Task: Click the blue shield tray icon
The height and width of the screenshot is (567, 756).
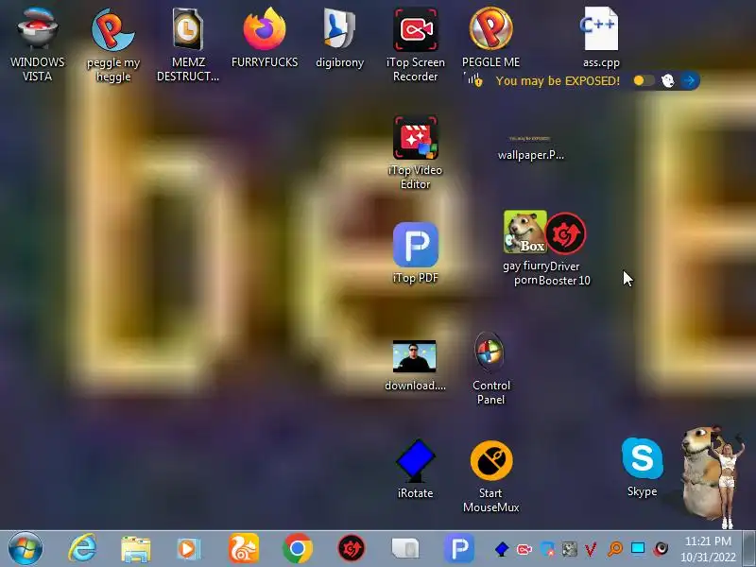Action: 547,549
